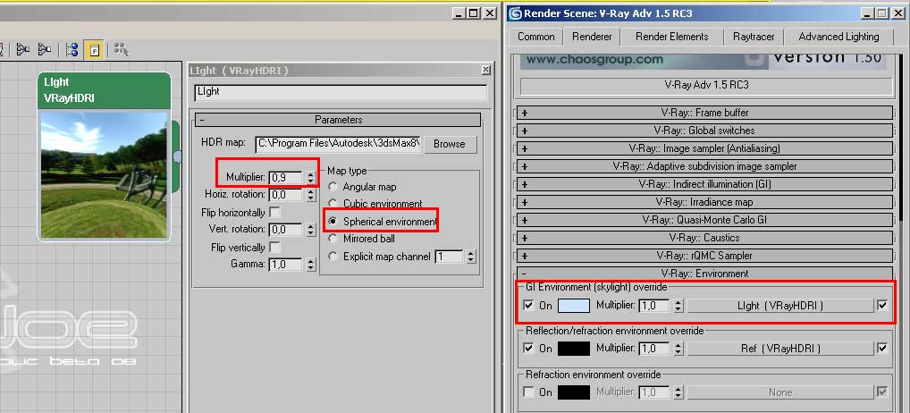Viewport: 910px width, 413px height.
Task: Open the light blue GI skylight color swatch
Action: click(x=574, y=306)
